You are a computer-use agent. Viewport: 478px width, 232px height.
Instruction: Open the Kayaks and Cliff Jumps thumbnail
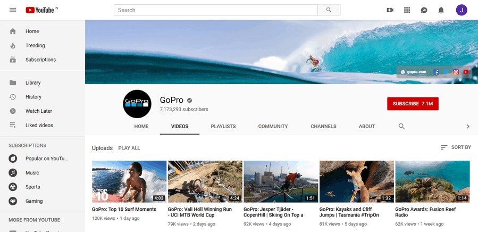pos(357,181)
